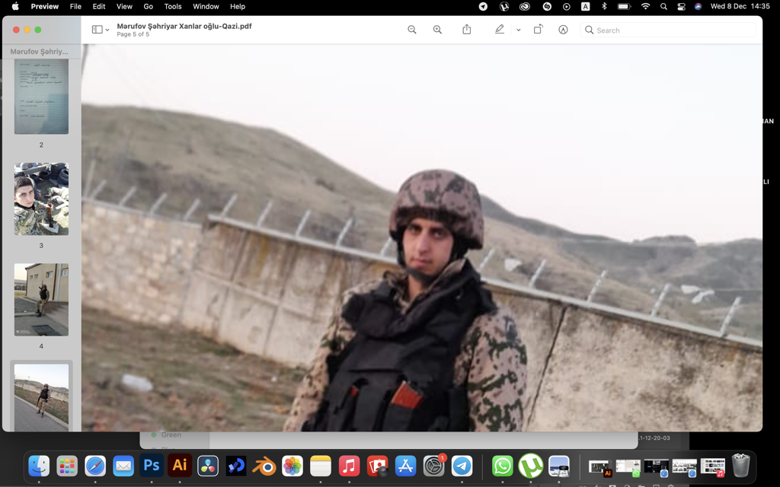
Task: Open the Tools menu
Action: (x=173, y=6)
